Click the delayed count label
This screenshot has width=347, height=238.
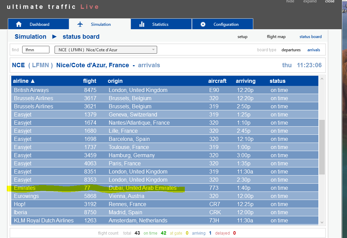pyautogui.click(x=222, y=233)
